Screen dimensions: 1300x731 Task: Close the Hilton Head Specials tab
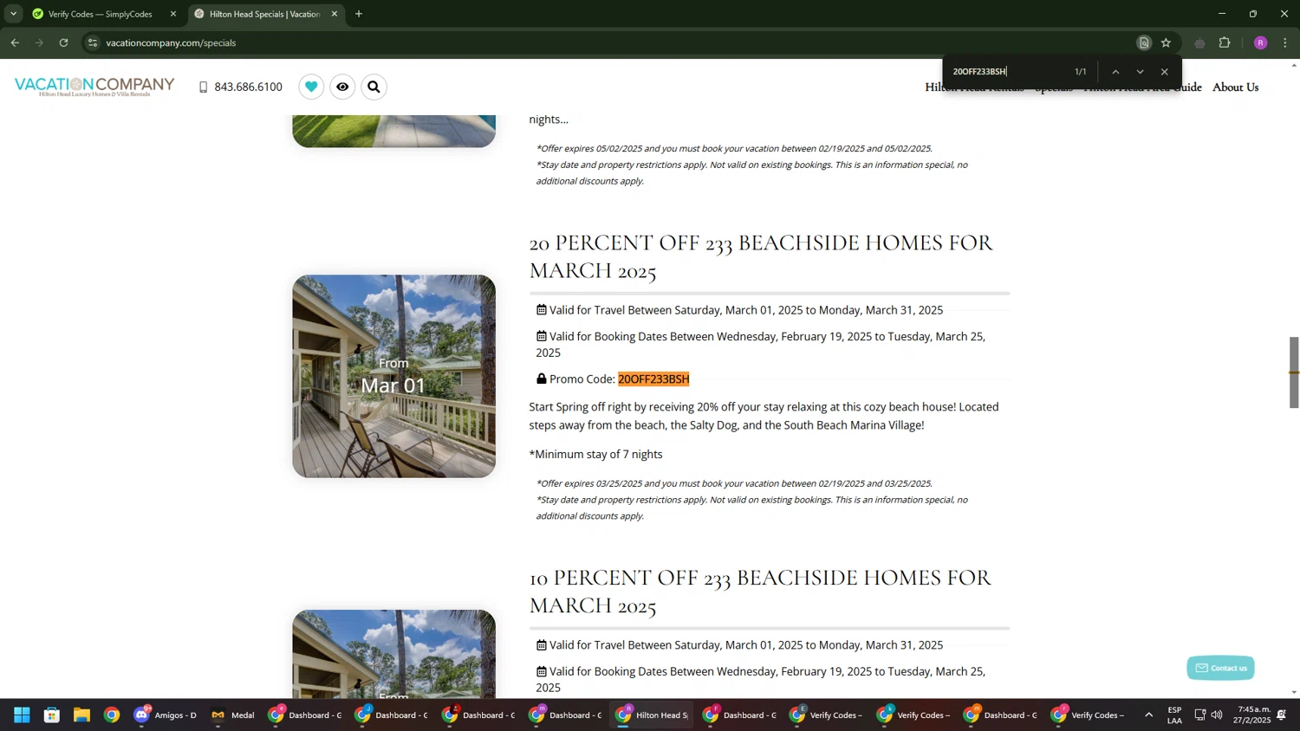(335, 14)
